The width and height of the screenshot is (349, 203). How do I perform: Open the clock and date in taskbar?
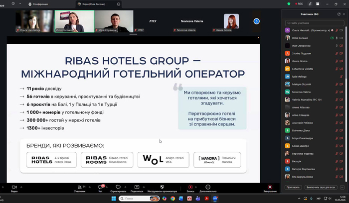point(340,199)
